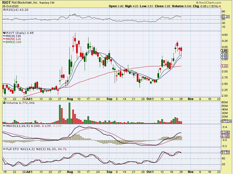Click the 0.4 MACD axis label
This screenshot has height=174, width=233.
pos(225,127)
